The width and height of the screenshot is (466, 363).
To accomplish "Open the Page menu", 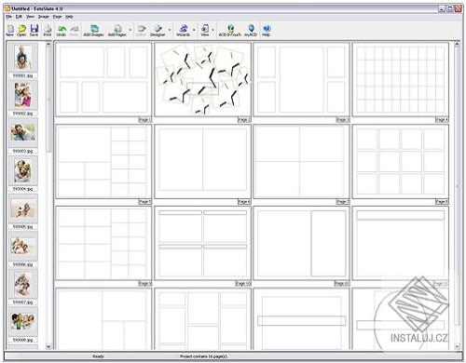I will pos(57,17).
